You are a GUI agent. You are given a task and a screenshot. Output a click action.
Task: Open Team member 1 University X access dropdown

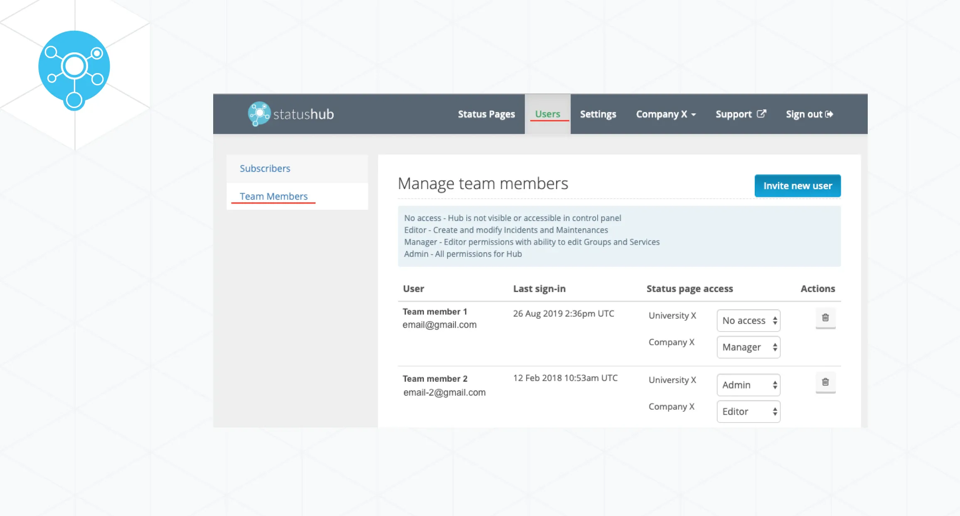click(748, 321)
